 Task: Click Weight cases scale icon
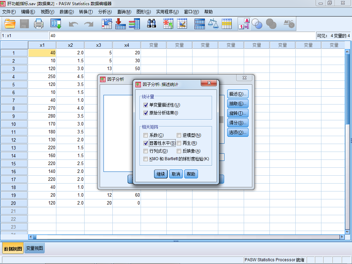213,24
